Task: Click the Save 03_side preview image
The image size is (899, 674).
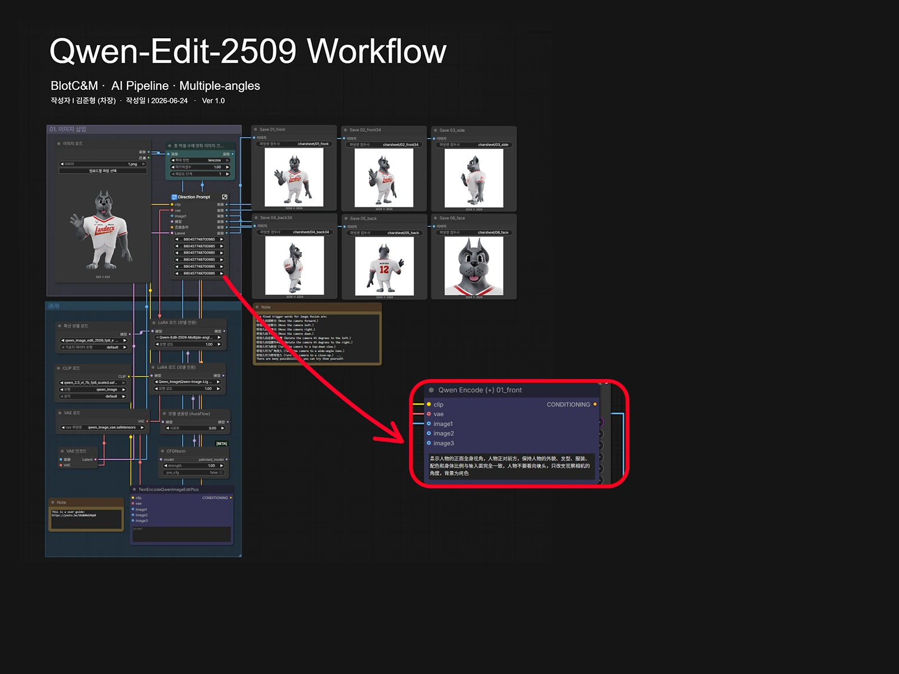Action: tap(474, 178)
